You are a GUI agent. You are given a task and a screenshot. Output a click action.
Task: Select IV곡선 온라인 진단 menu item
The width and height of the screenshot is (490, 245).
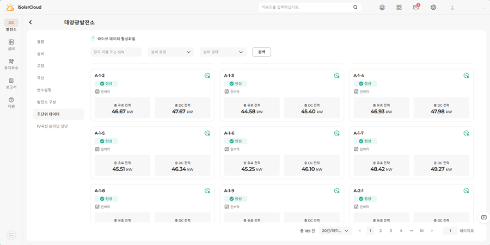tap(52, 126)
